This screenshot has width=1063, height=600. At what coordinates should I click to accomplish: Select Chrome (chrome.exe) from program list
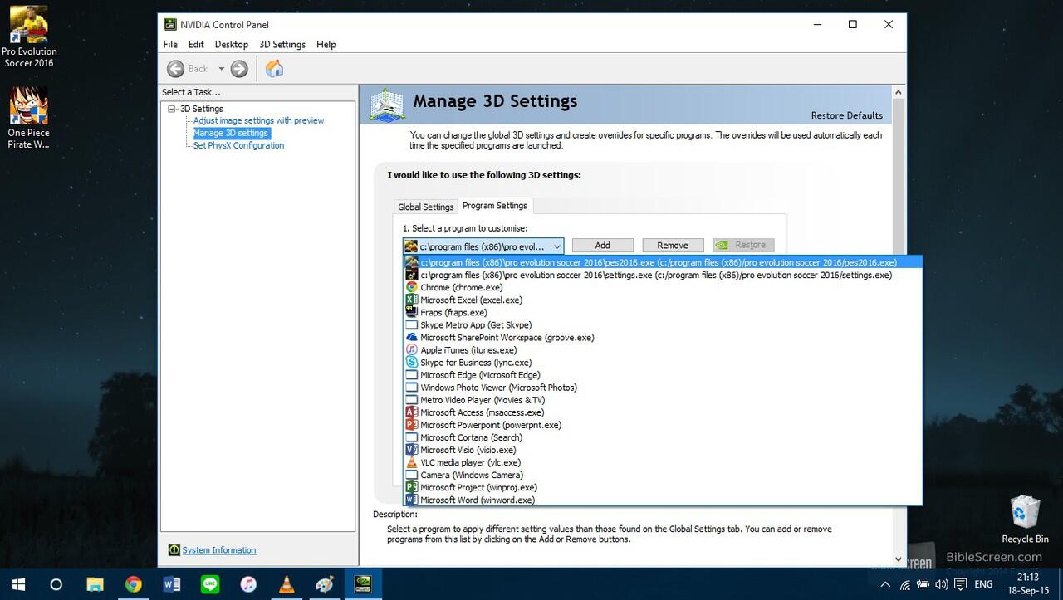[x=461, y=288]
